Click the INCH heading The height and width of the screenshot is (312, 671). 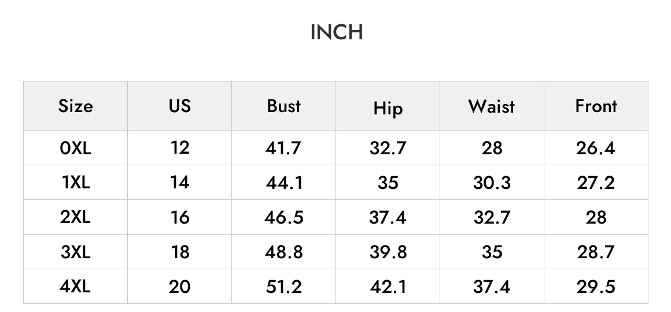click(337, 32)
